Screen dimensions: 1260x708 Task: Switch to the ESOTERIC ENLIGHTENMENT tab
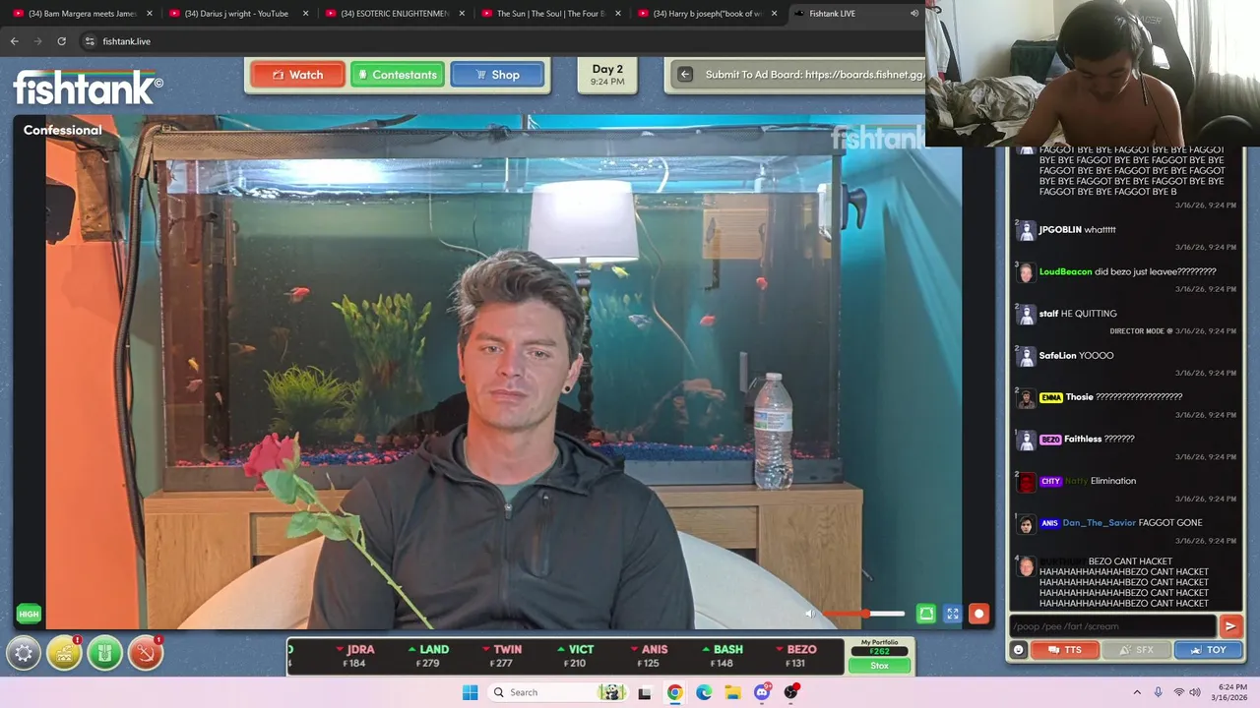394,14
